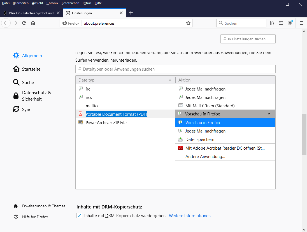
Task: Reload the current page
Action: 24,23
